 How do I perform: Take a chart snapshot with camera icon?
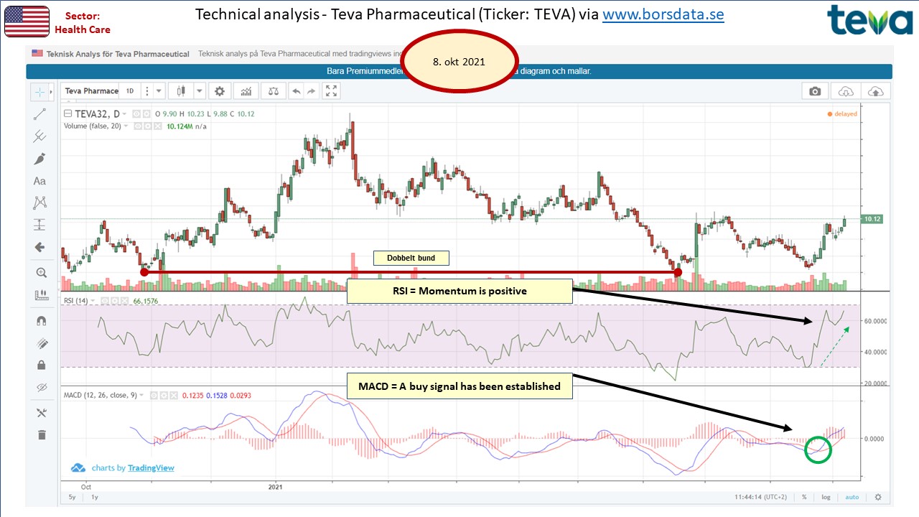(815, 91)
